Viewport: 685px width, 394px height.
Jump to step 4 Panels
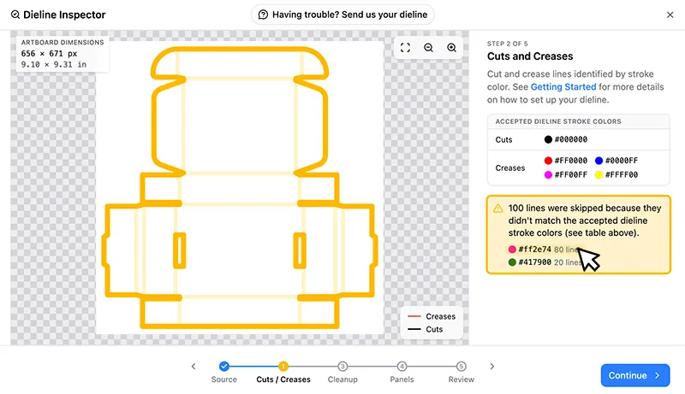[402, 367]
